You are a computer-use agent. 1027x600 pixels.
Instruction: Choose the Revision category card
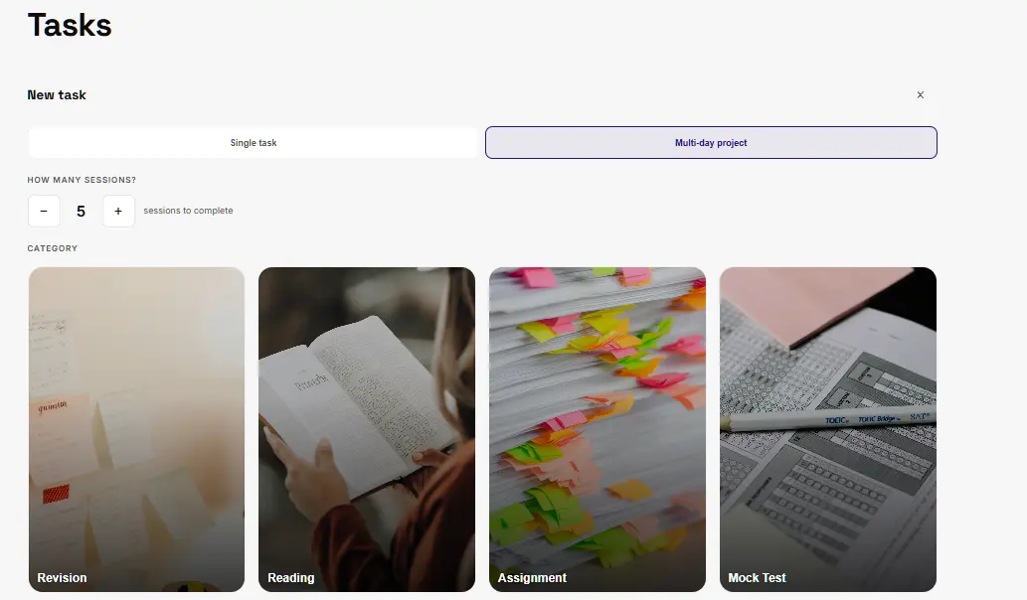(x=136, y=429)
